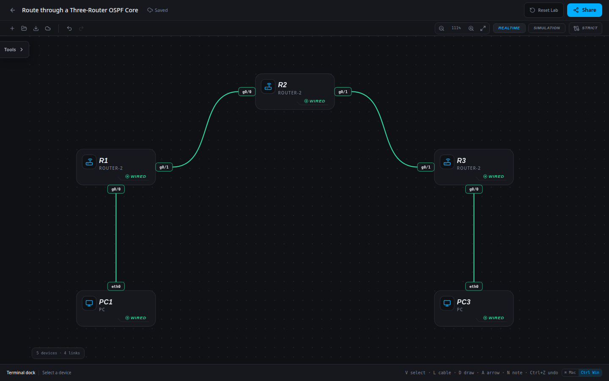
Task: Click the 111% zoom level
Action: 456,28
